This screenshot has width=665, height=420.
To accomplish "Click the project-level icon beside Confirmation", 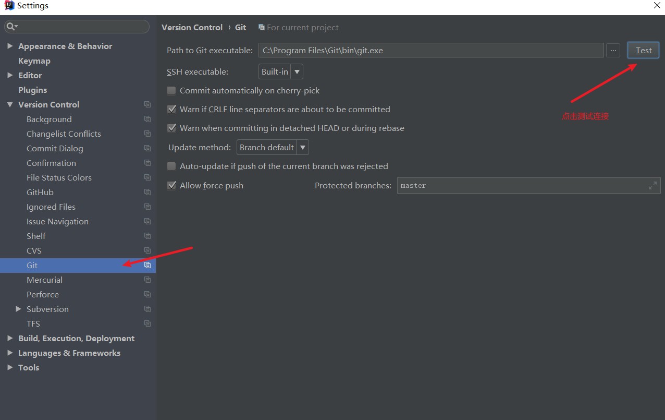I will pyautogui.click(x=147, y=163).
